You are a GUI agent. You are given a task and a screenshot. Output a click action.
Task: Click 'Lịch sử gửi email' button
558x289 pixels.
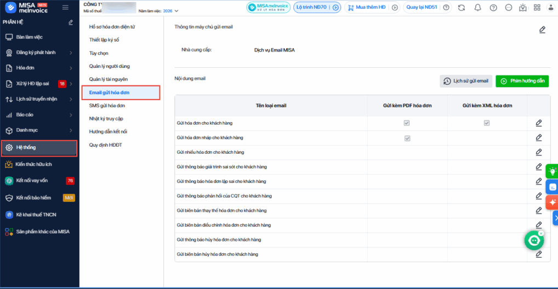click(466, 81)
